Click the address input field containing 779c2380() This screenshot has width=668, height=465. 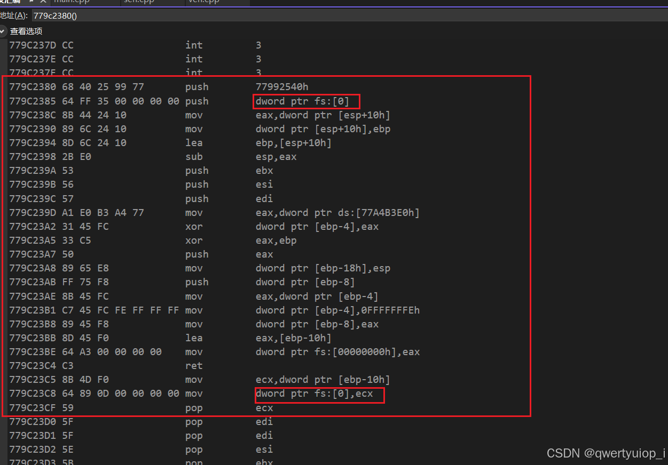click(349, 15)
